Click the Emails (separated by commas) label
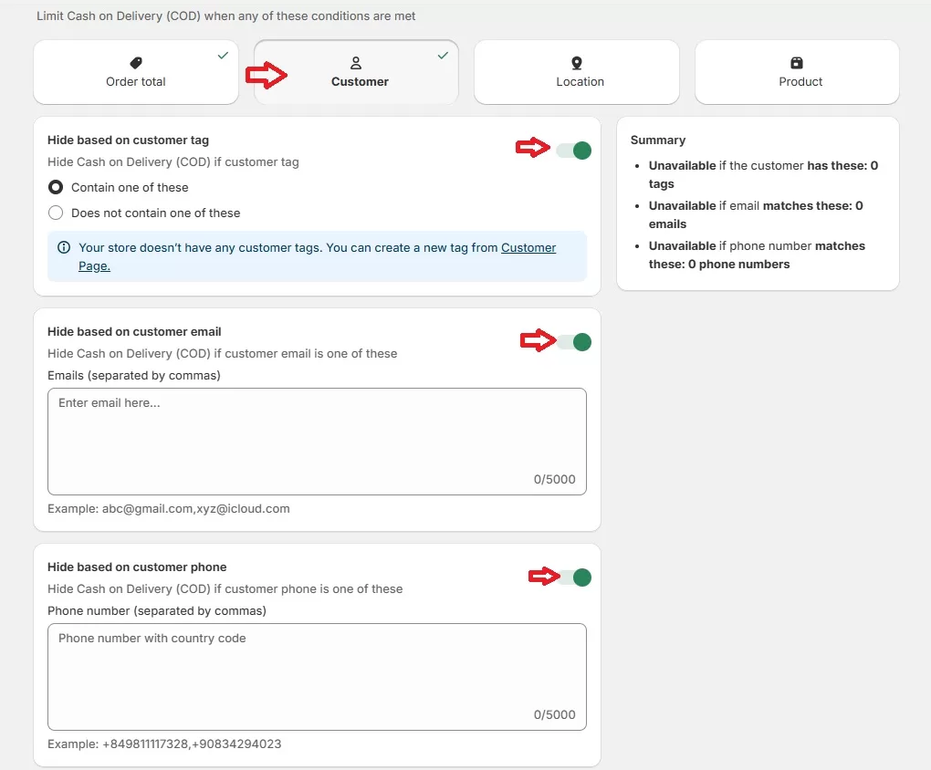Screen dimensions: 931x770 click(x=134, y=375)
